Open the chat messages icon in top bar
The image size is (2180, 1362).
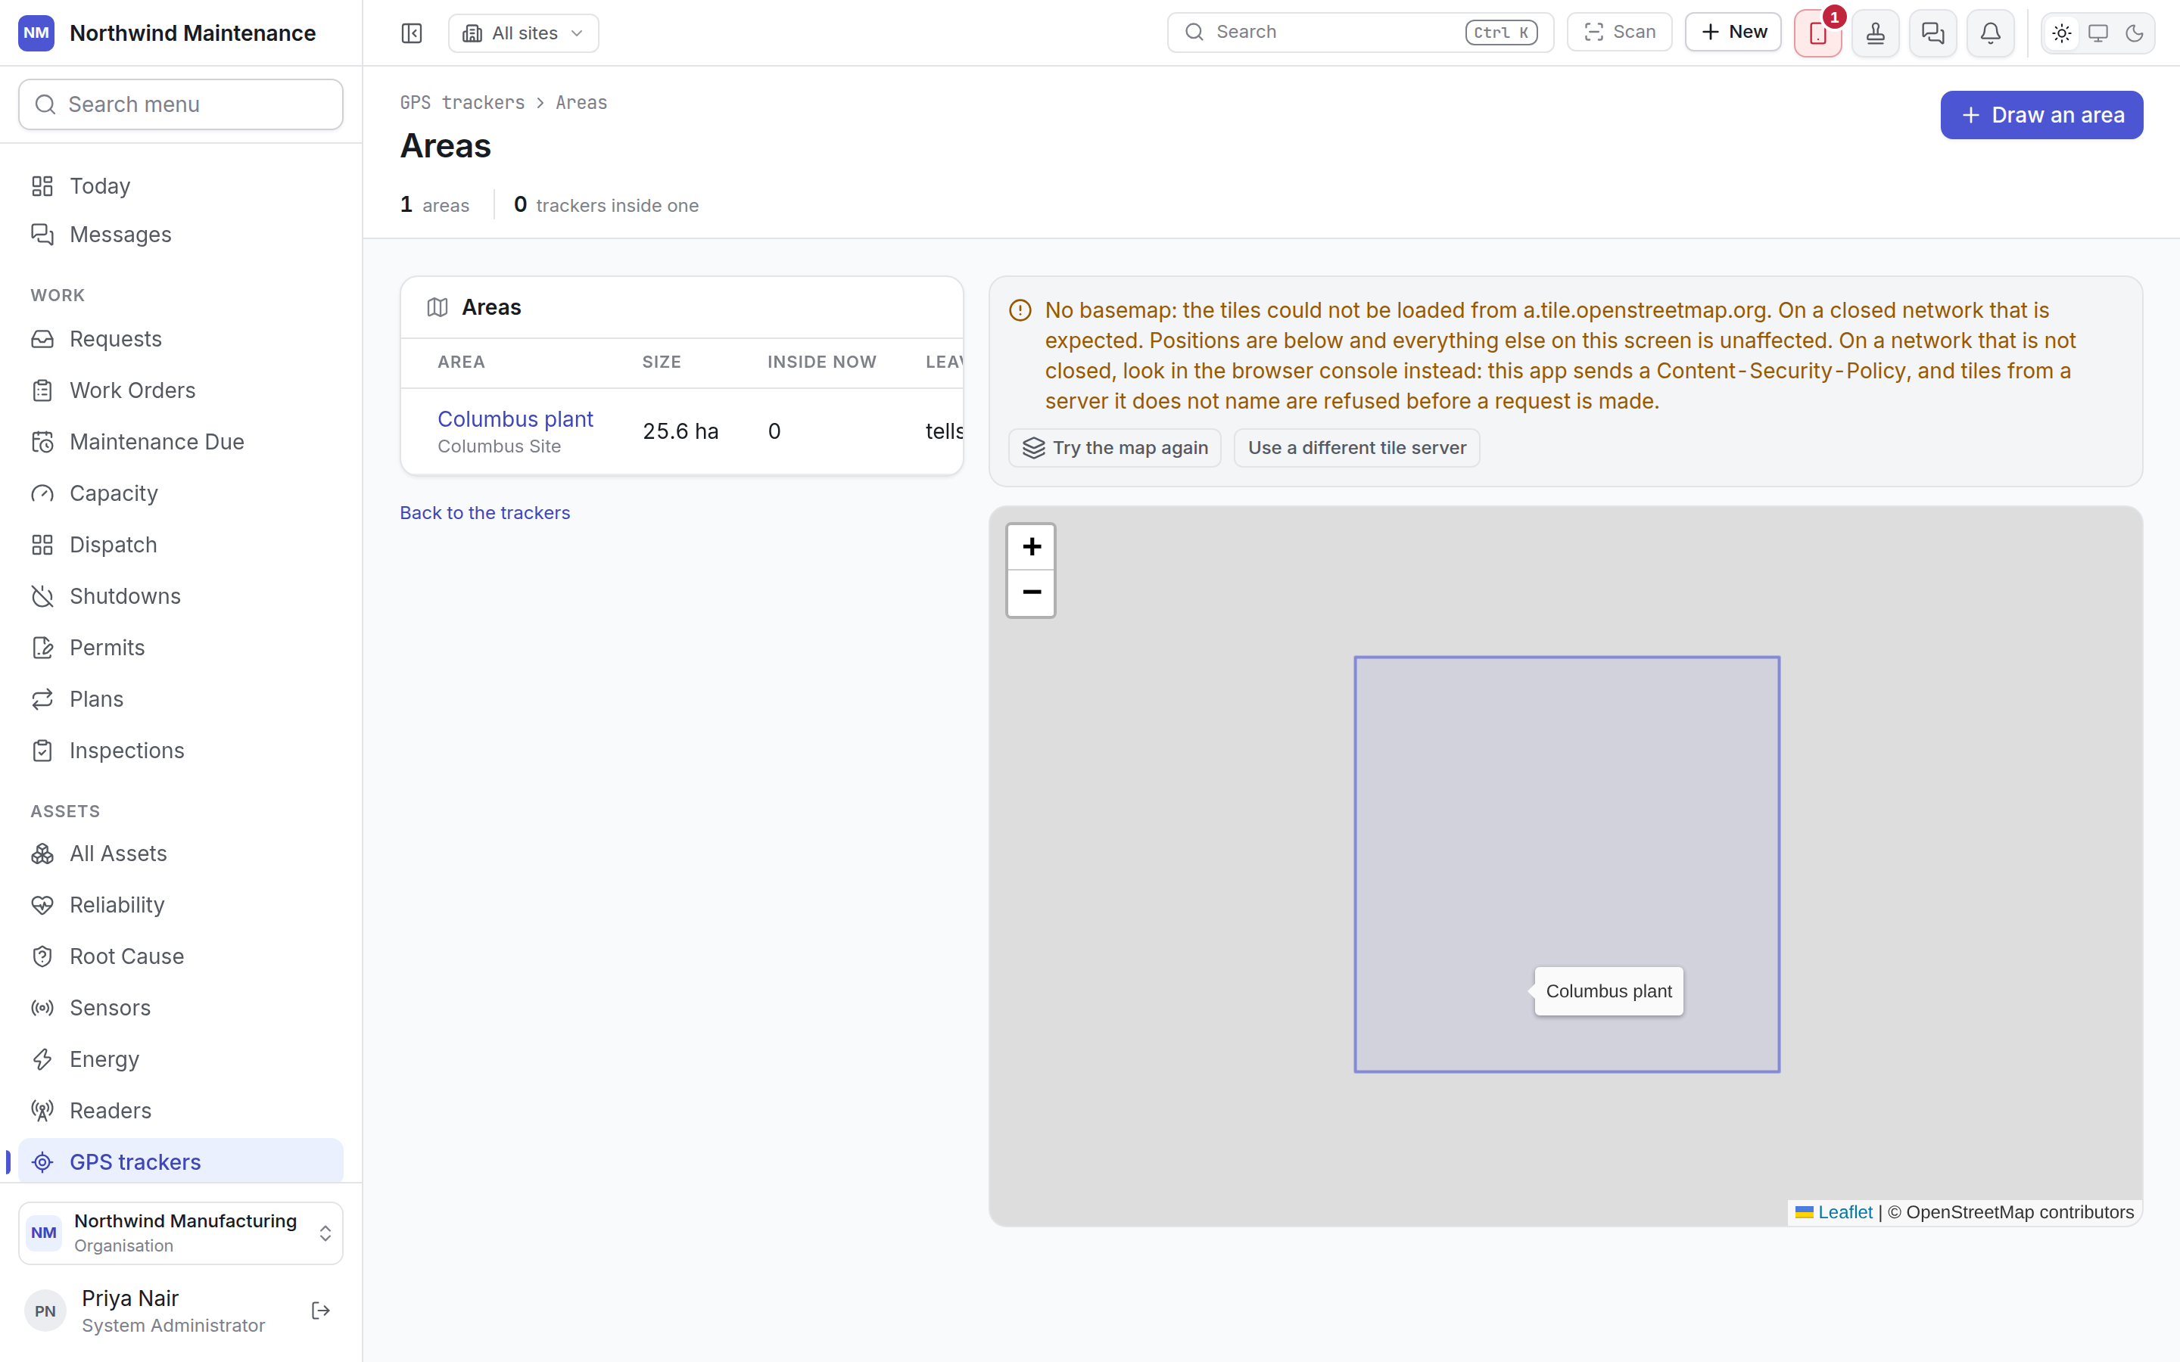(1933, 33)
